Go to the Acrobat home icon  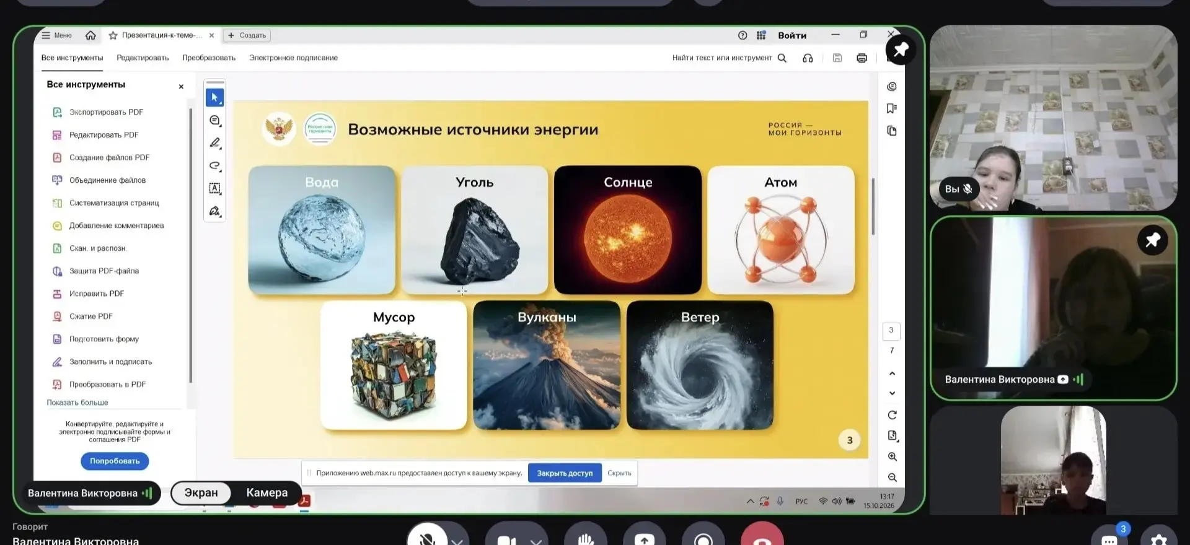[x=90, y=35]
